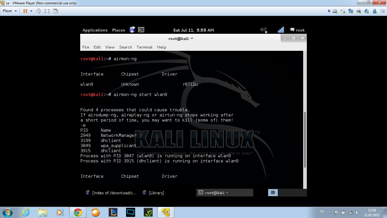This screenshot has width=387, height=218.
Task: Show hidden icons in Windows system tray
Action: tap(329, 212)
